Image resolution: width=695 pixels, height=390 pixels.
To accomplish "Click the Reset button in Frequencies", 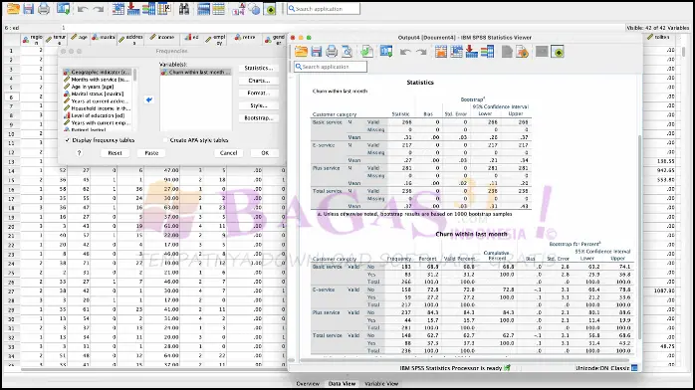I will click(x=115, y=153).
